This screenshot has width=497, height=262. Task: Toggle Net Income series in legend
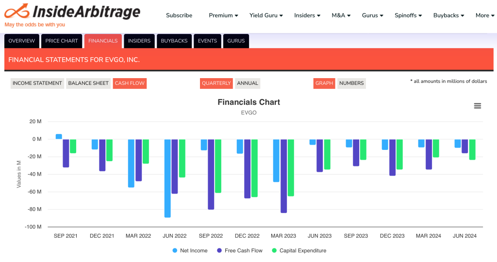click(x=190, y=250)
